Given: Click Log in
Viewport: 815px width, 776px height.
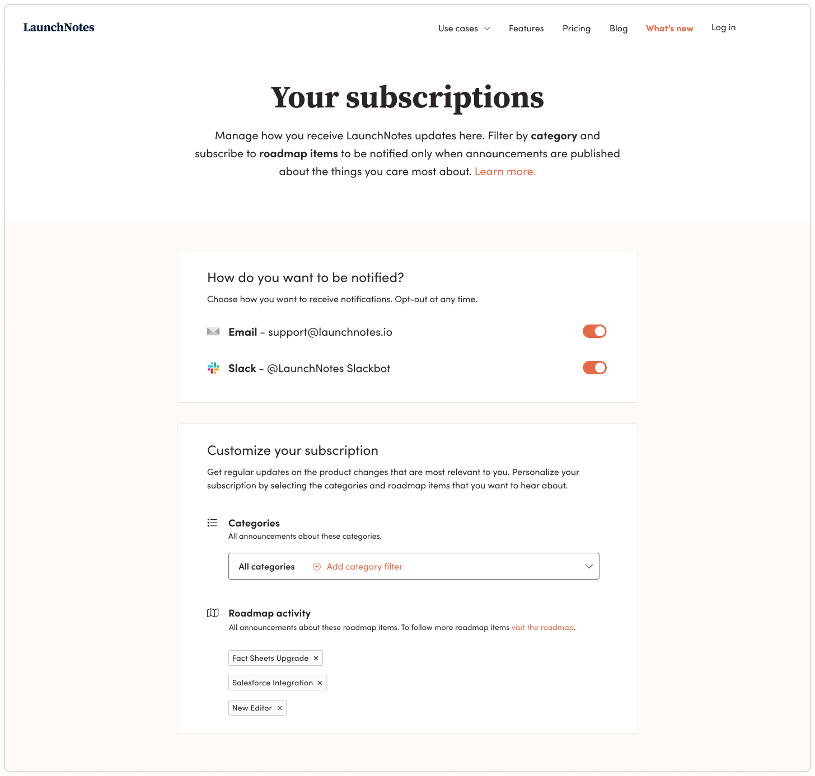Looking at the screenshot, I should point(723,27).
